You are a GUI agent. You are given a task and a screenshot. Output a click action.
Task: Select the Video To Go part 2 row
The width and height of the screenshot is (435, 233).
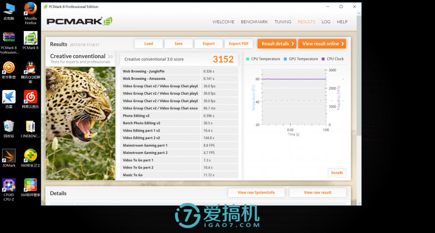tap(179, 168)
